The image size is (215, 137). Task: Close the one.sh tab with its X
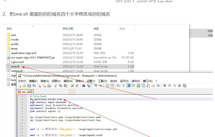tap(31, 92)
